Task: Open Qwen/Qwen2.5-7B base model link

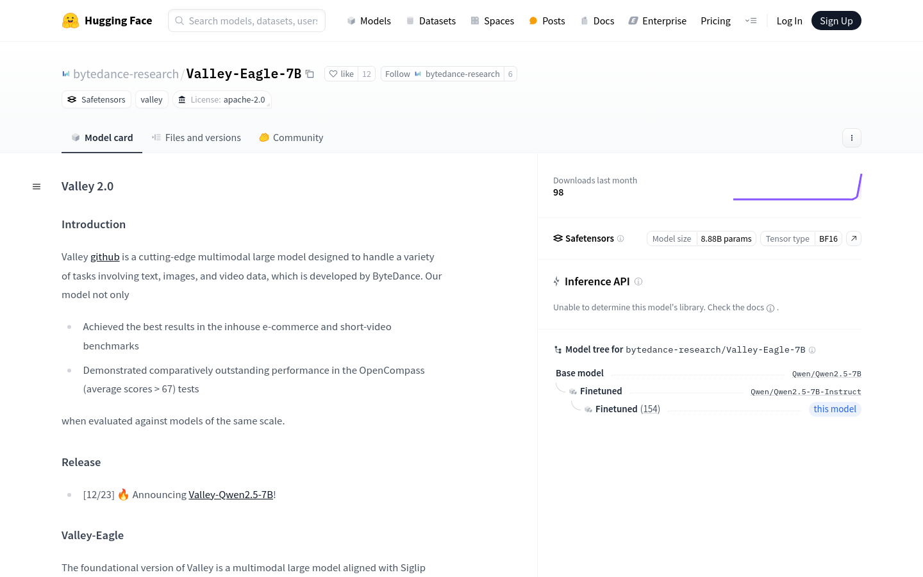Action: click(826, 374)
